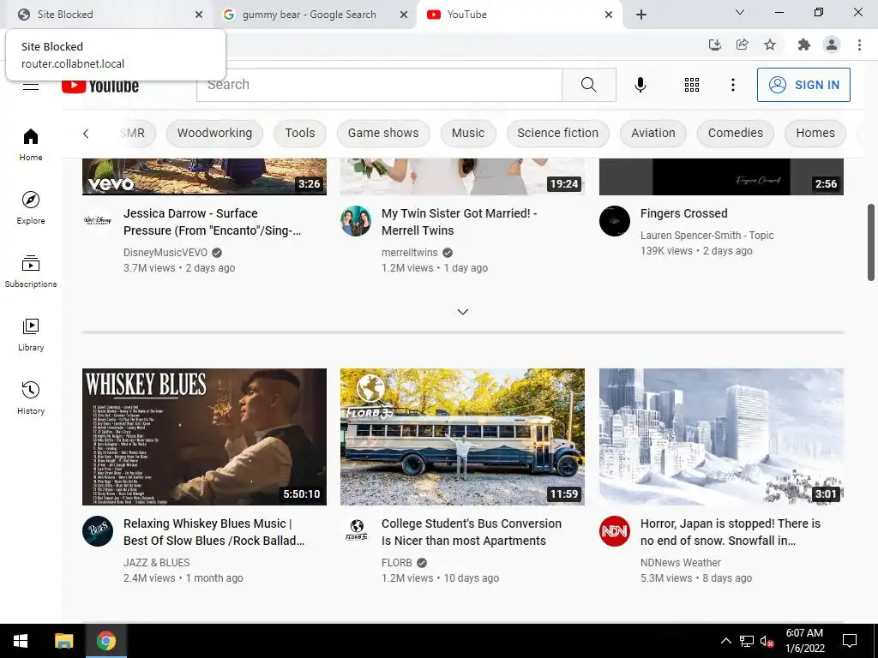Open History in the sidebar
Screen dimensions: 878x658
[x=31, y=398]
